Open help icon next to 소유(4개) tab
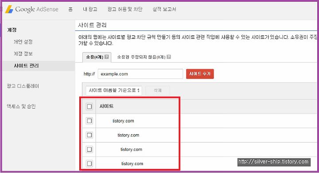The width and height of the screenshot is (319, 173). click(x=106, y=57)
